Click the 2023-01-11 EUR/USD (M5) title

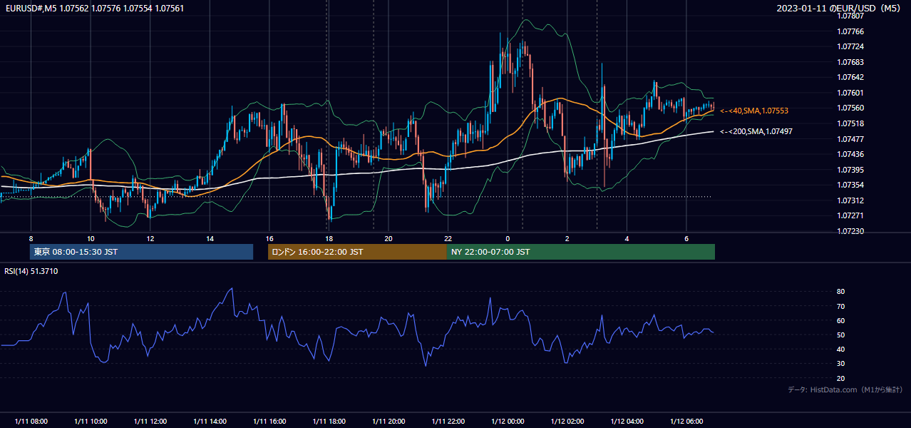tap(839, 9)
